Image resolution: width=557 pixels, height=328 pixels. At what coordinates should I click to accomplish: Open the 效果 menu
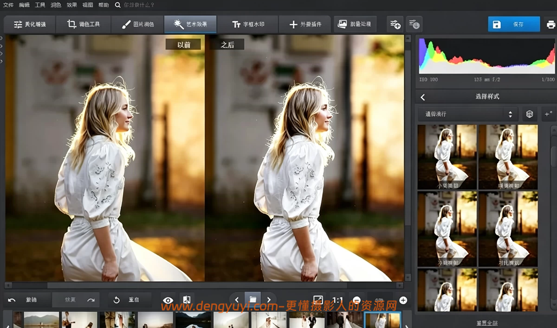point(71,5)
